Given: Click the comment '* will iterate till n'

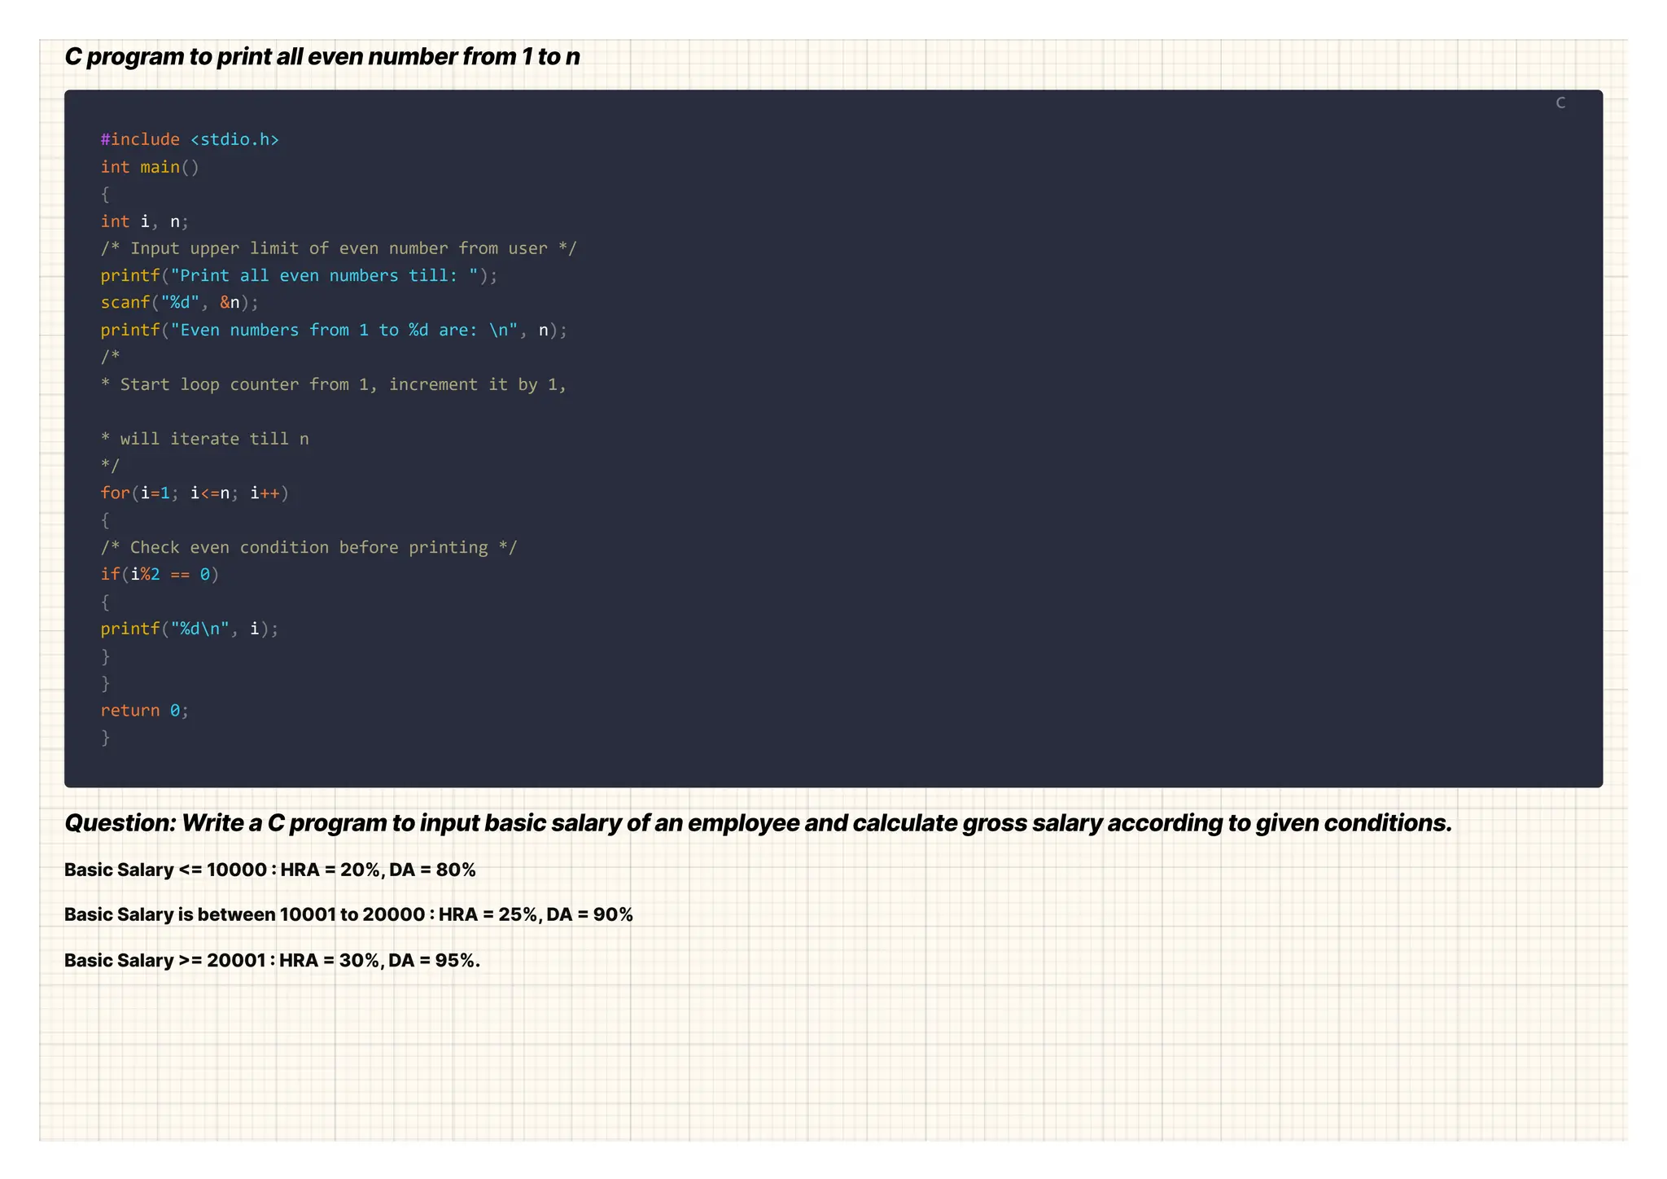Looking at the screenshot, I should [x=205, y=439].
